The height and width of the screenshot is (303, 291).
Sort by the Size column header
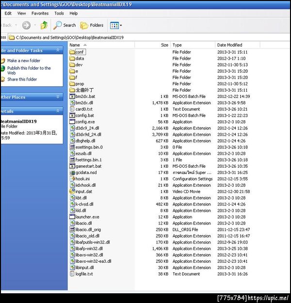pos(152,45)
